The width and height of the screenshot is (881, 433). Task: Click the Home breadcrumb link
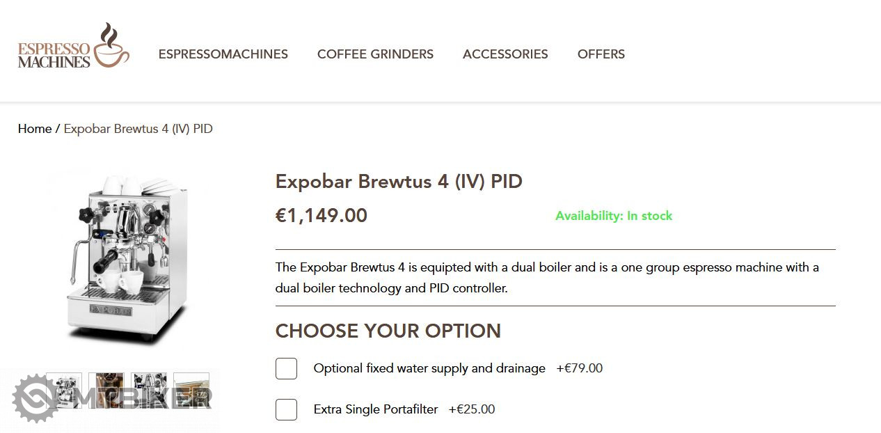[x=35, y=129]
